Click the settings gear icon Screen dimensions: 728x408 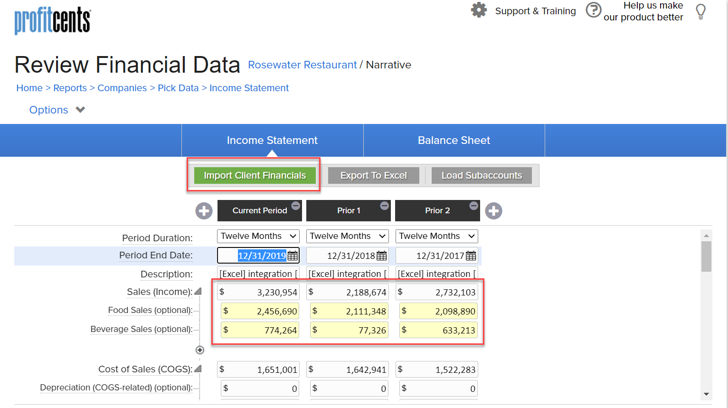479,10
